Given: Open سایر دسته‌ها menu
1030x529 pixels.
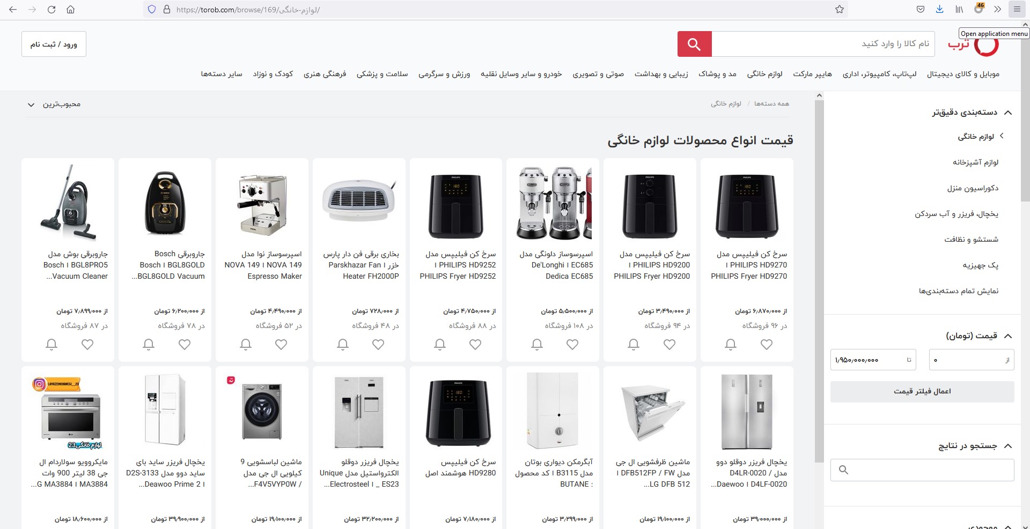Looking at the screenshot, I should click(x=222, y=74).
